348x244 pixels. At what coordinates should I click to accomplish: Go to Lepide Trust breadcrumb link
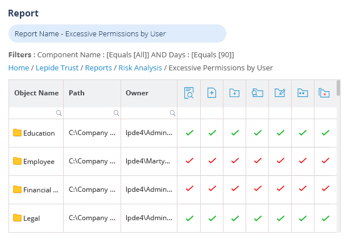point(57,68)
